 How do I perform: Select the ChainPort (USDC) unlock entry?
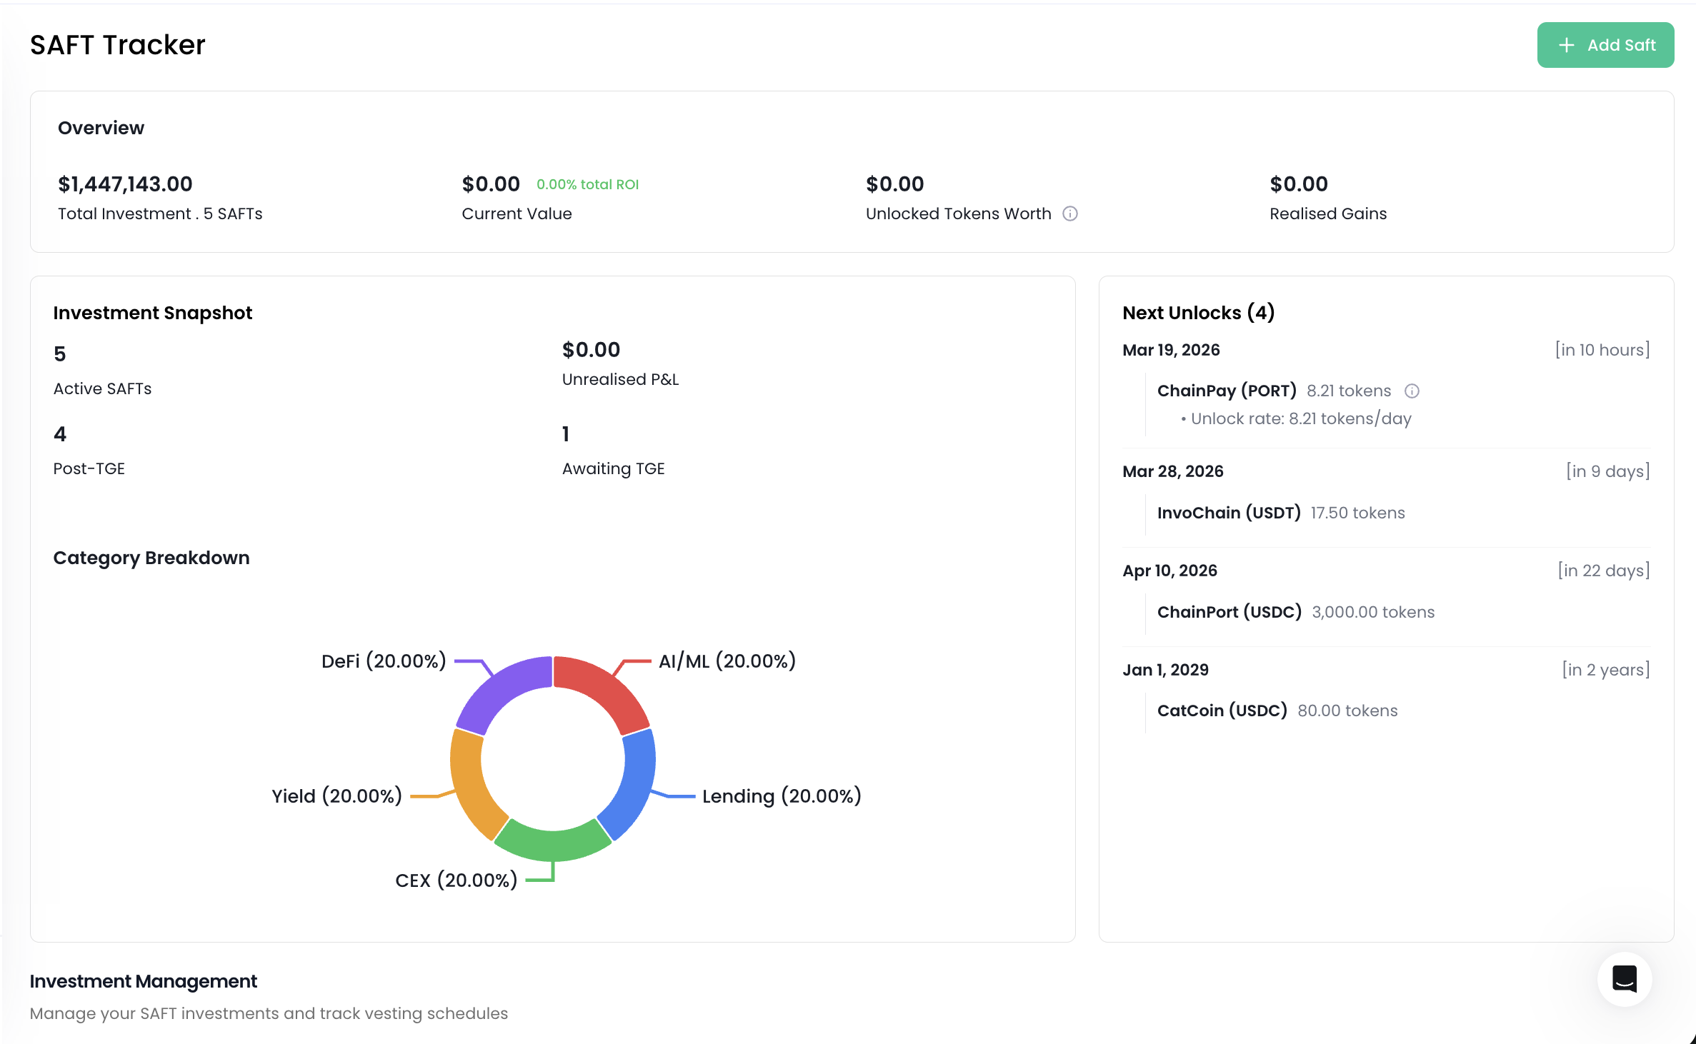[1229, 612]
